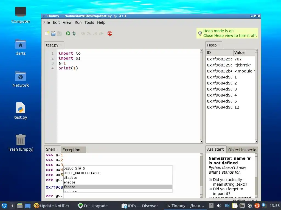
Task: Click the Step into debug icon
Action: point(89,33)
